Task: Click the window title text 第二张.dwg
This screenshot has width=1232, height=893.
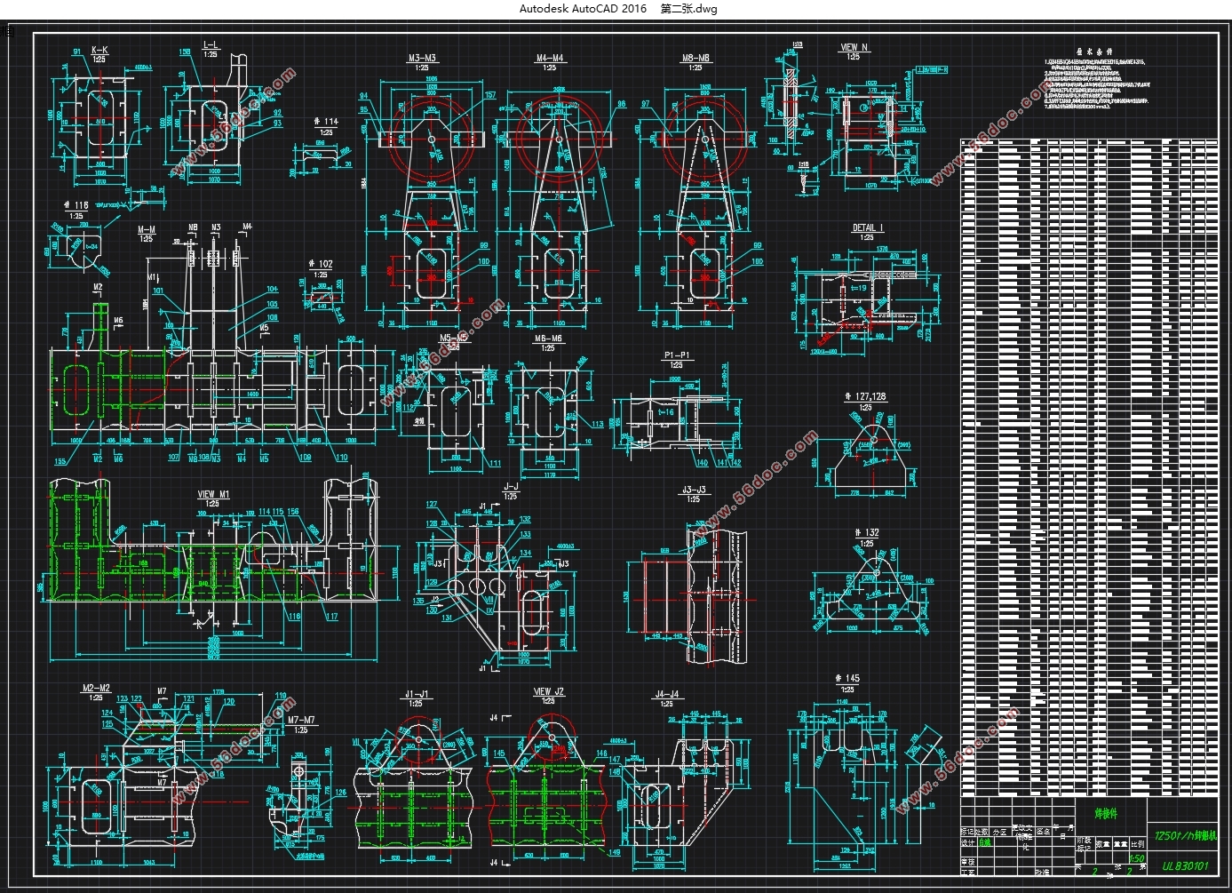Action: tap(688, 9)
